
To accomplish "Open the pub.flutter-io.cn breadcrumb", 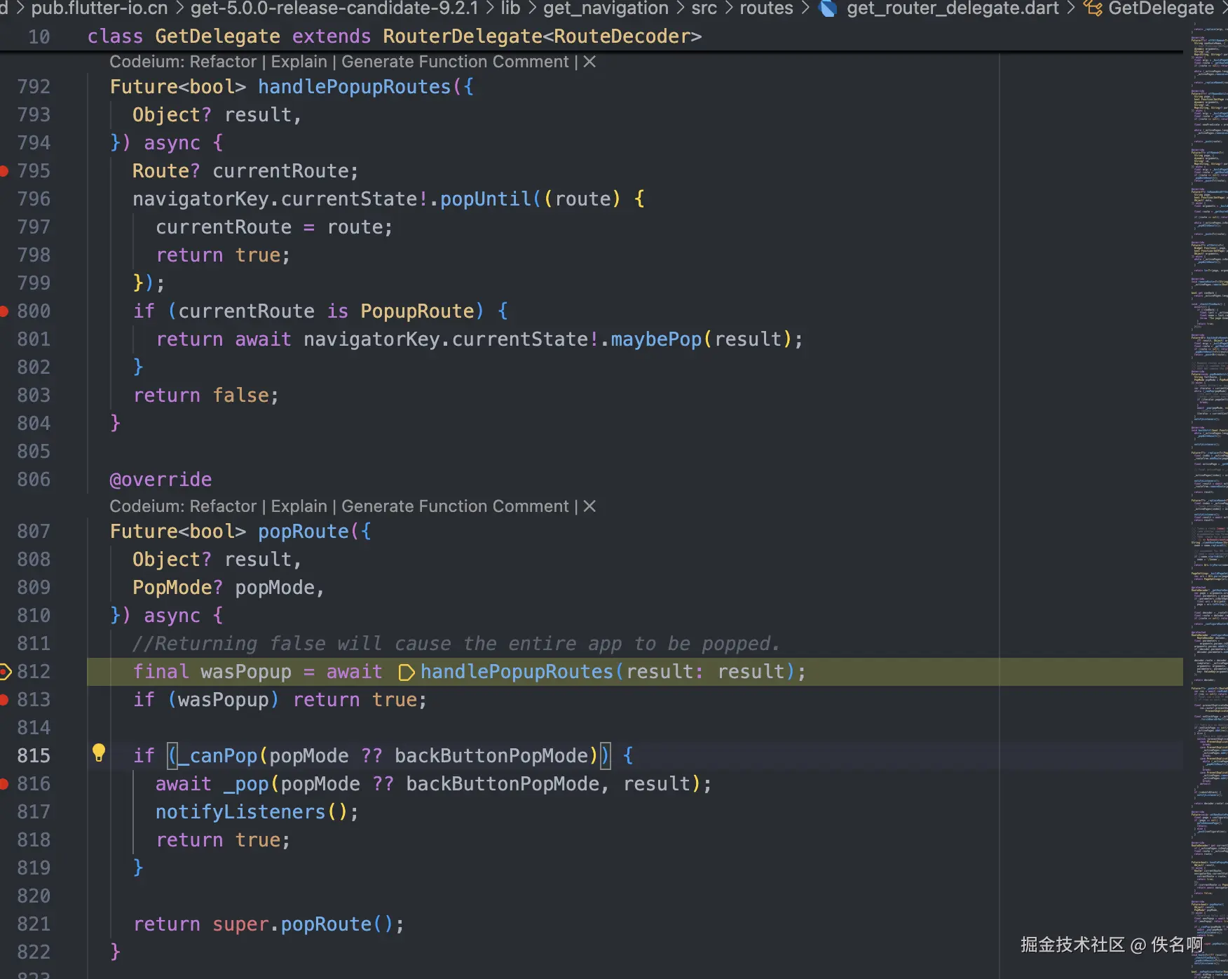I will (x=99, y=8).
